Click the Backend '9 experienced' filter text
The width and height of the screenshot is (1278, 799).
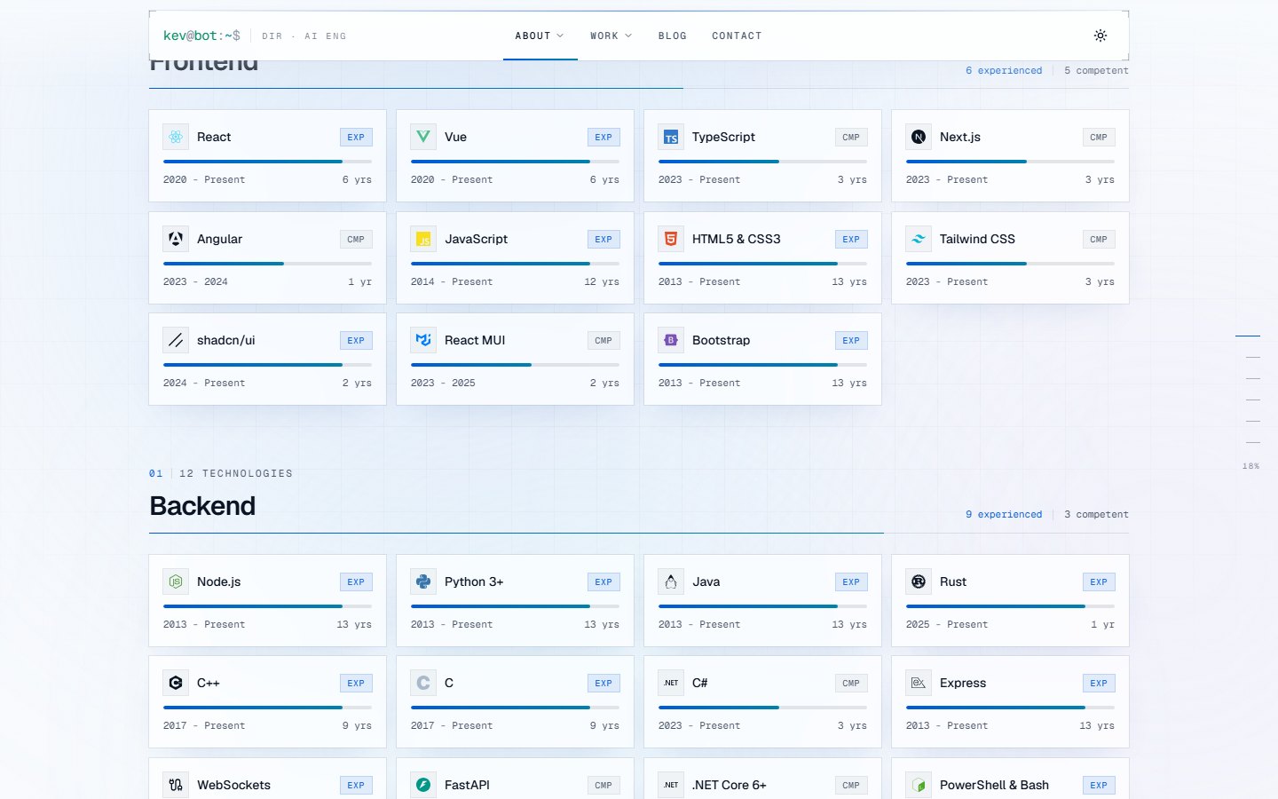(1004, 515)
